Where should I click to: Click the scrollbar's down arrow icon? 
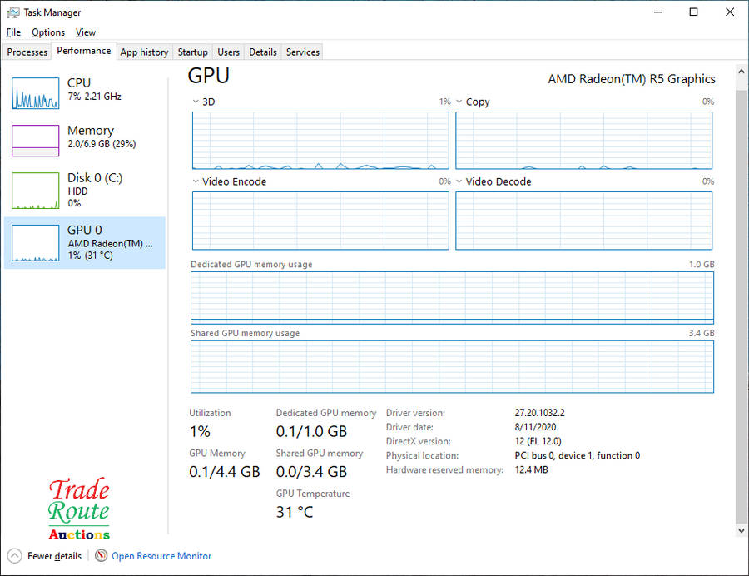click(x=741, y=530)
